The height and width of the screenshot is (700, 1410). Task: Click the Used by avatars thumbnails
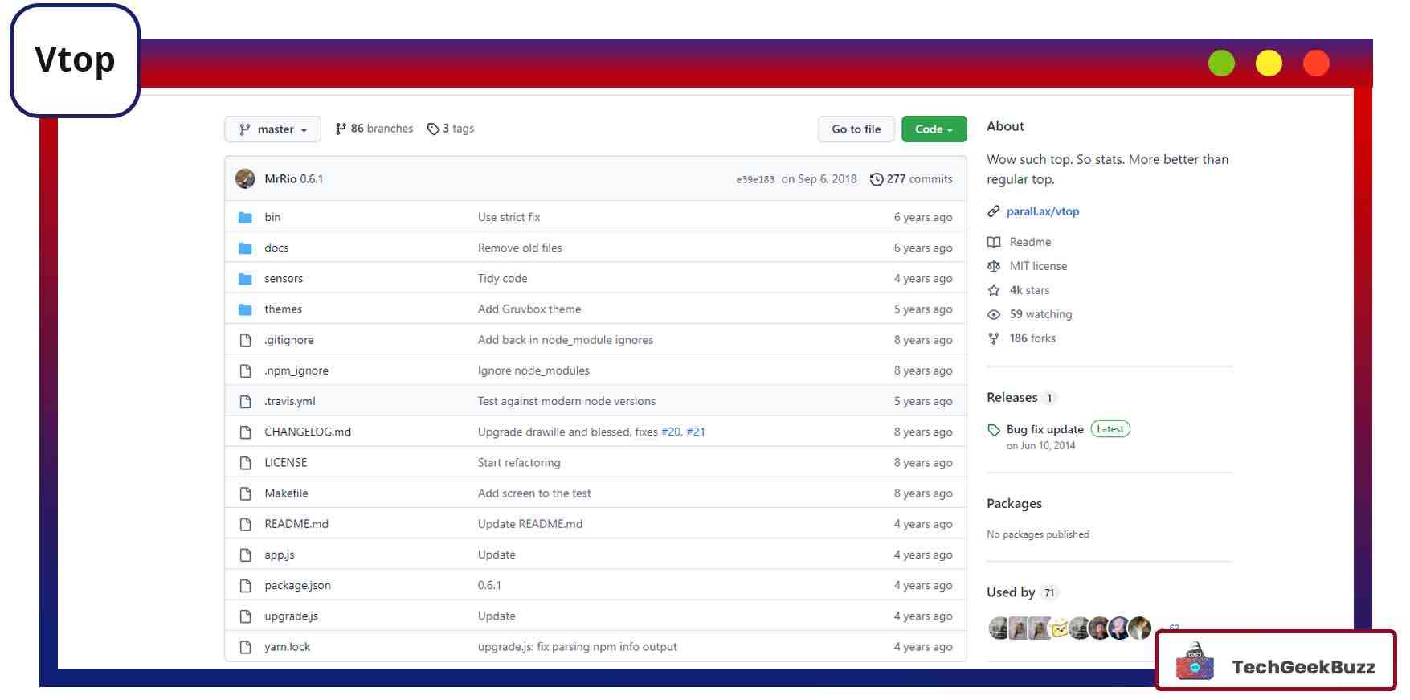[1069, 628]
